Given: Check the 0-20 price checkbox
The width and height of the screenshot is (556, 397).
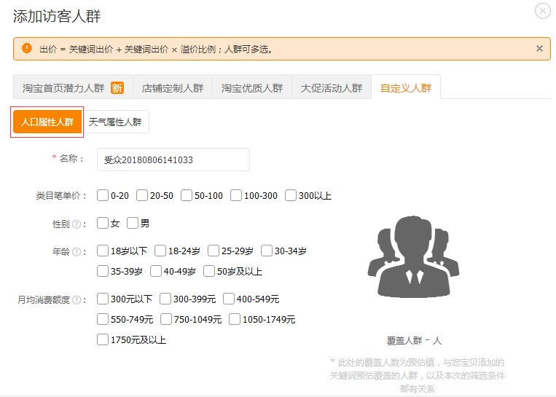Looking at the screenshot, I should pyautogui.click(x=103, y=195).
